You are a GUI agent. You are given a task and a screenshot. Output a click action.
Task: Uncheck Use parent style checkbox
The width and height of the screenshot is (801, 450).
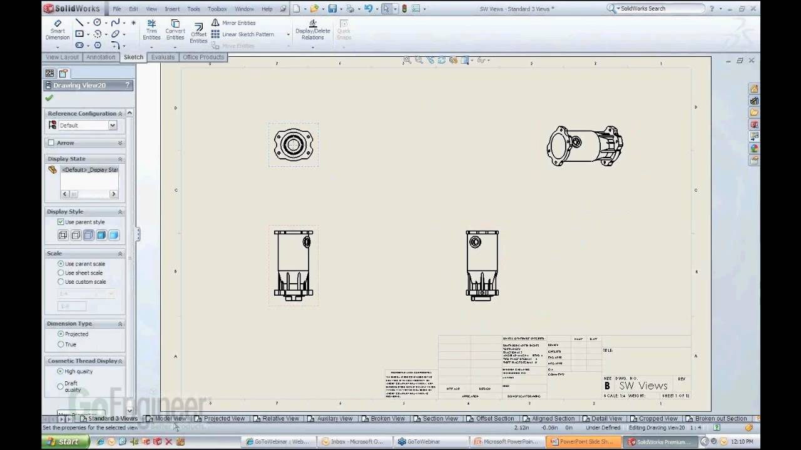[61, 222]
